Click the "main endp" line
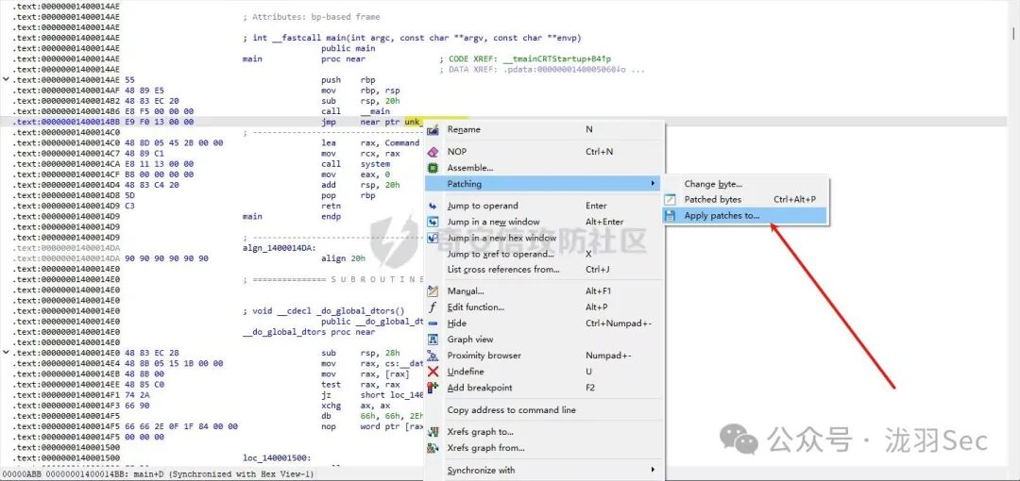This screenshot has width=1020, height=481. click(292, 217)
